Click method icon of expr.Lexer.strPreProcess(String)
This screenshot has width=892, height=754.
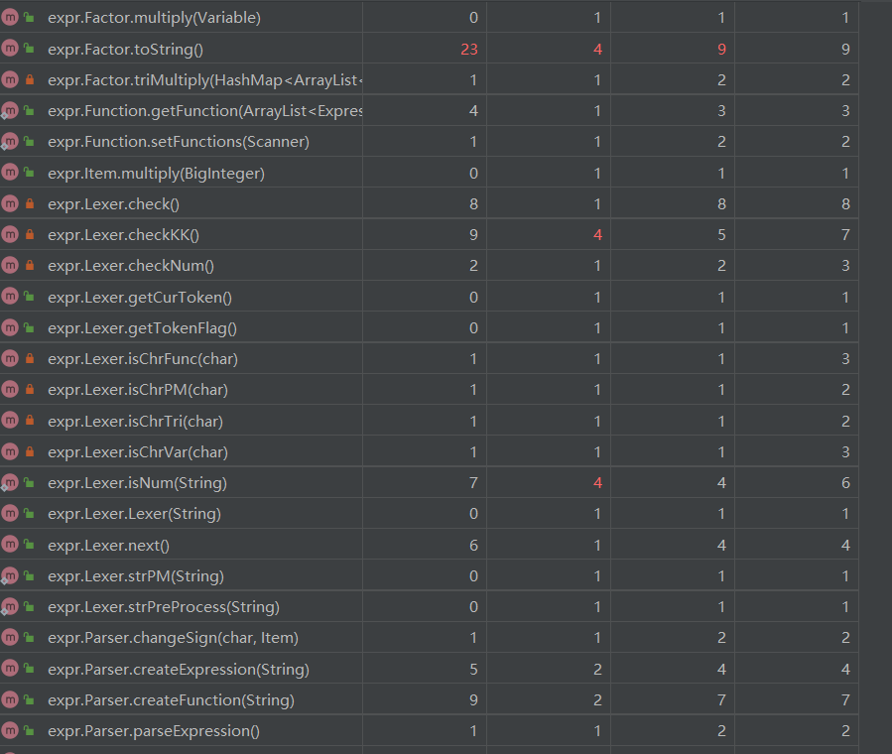[10, 606]
